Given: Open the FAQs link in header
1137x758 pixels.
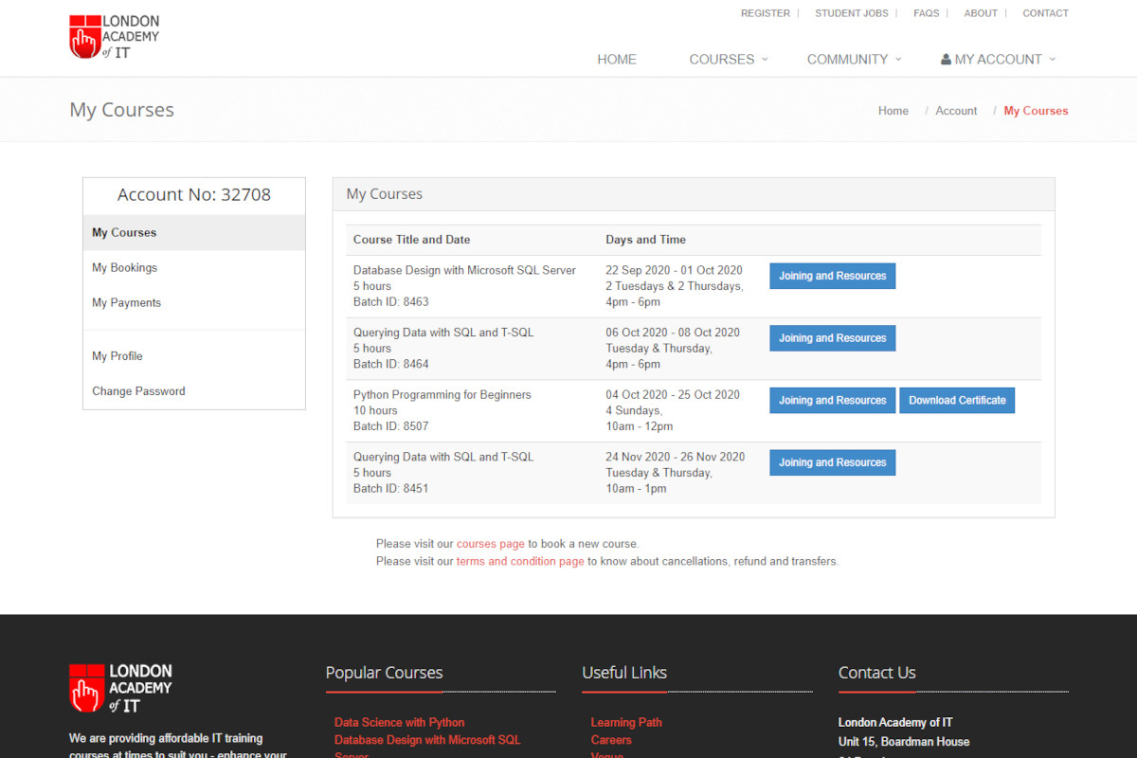Looking at the screenshot, I should click(926, 13).
